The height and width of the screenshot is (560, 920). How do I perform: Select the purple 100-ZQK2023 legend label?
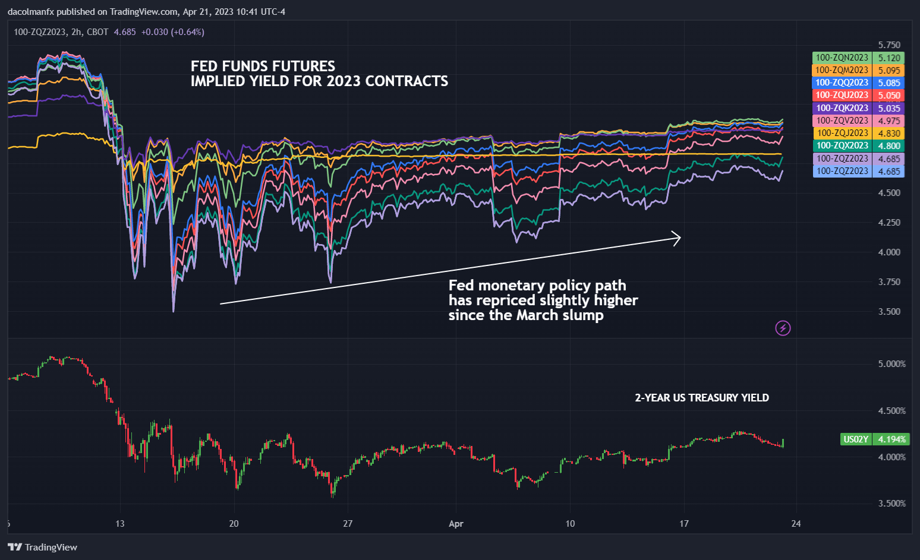pos(842,108)
